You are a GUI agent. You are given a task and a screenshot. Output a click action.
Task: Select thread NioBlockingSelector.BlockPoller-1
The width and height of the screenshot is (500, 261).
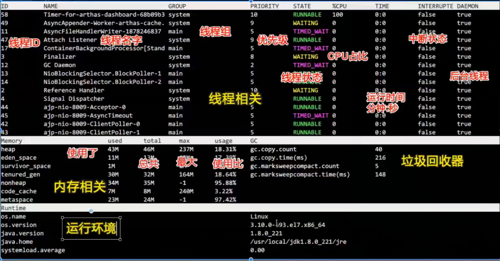[102, 74]
